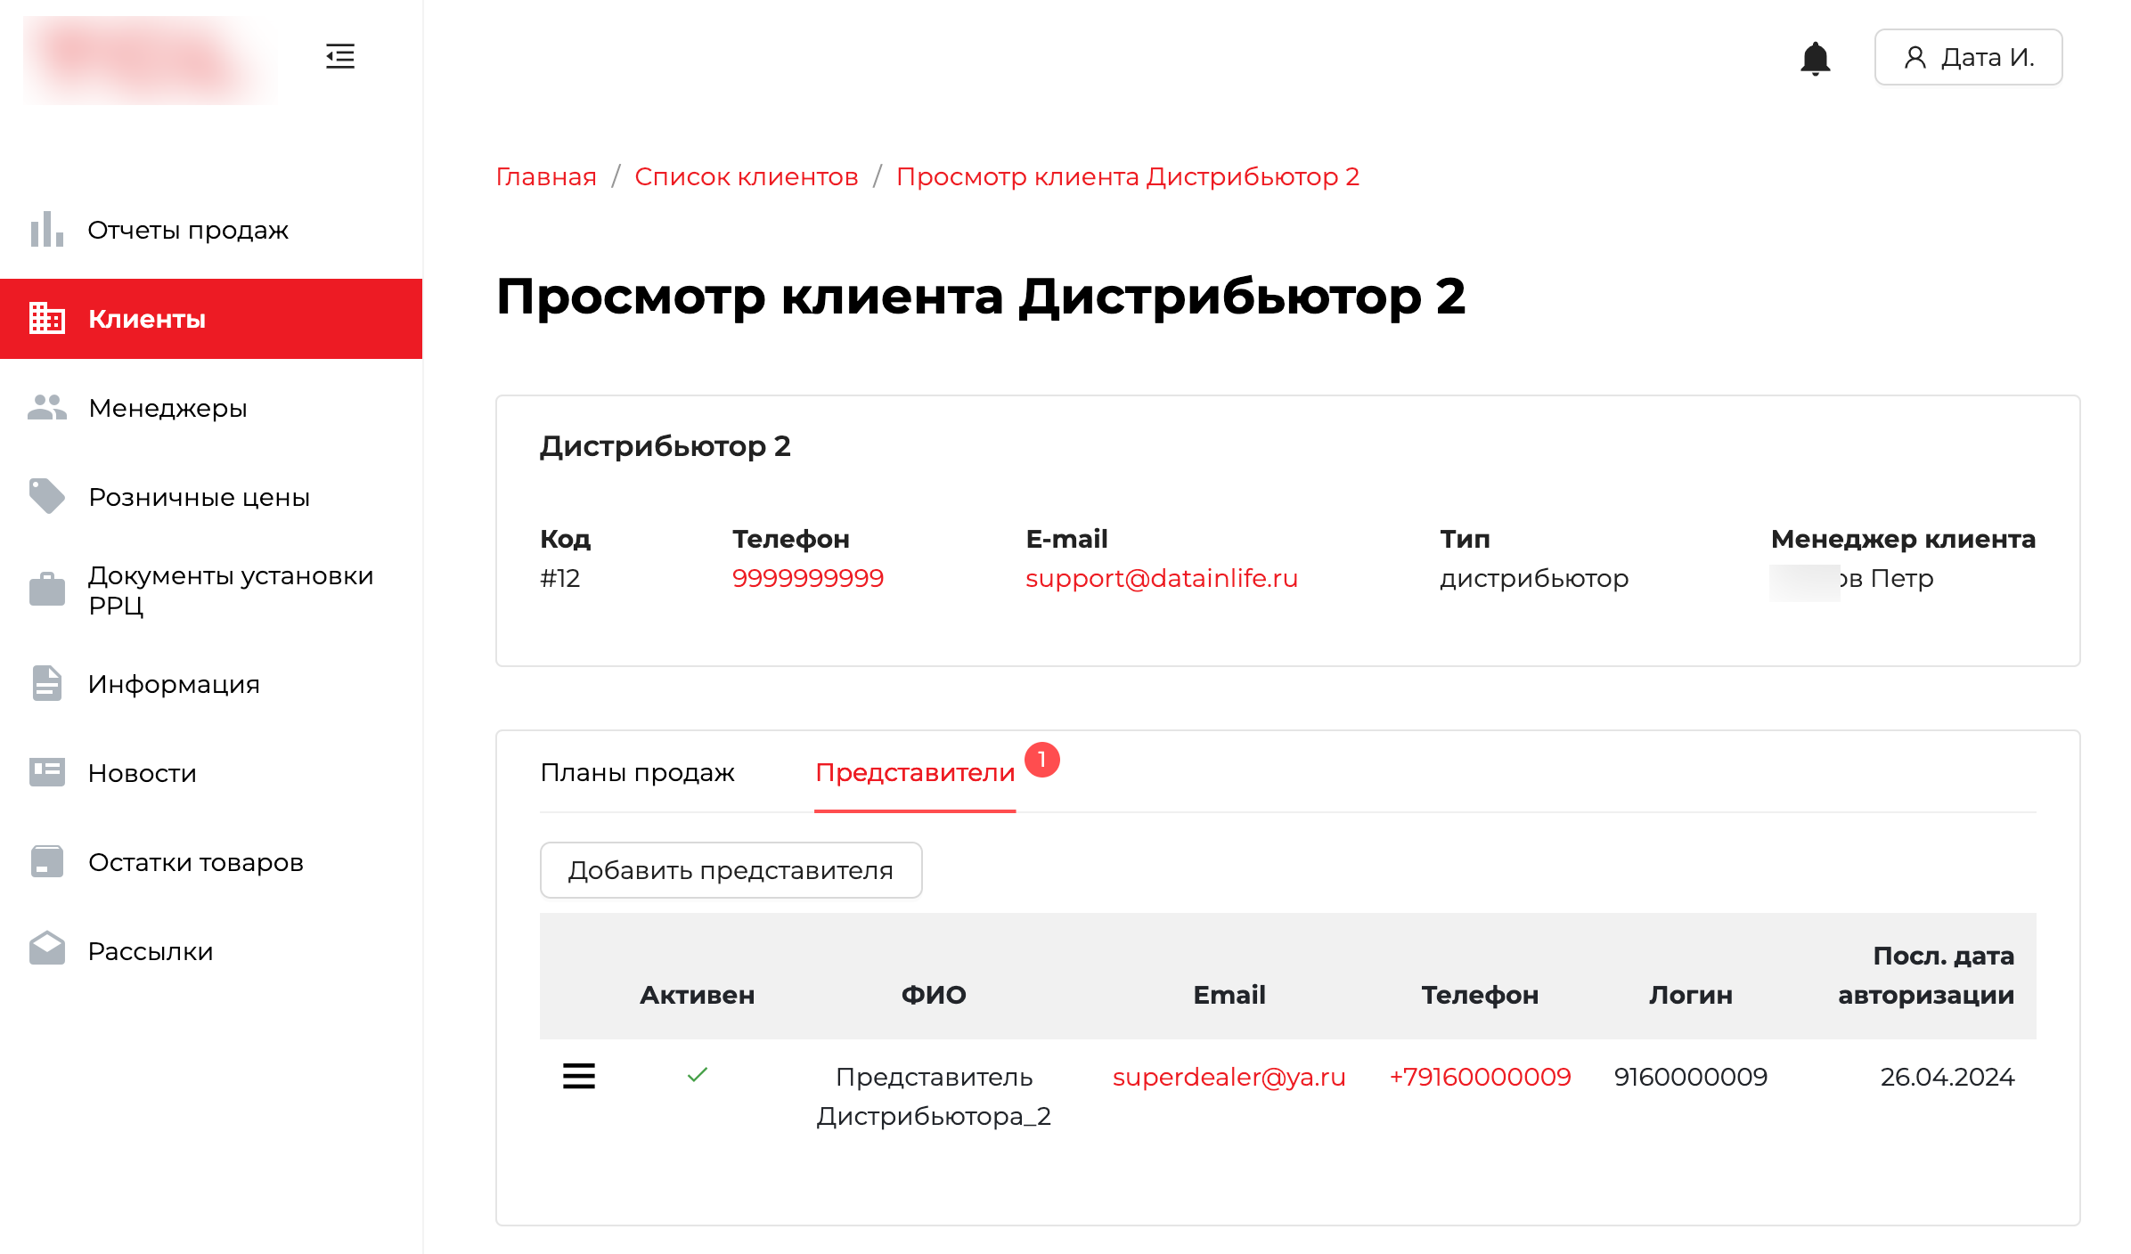Click the Менеджеры people icon
The image size is (2131, 1254).
click(x=46, y=408)
